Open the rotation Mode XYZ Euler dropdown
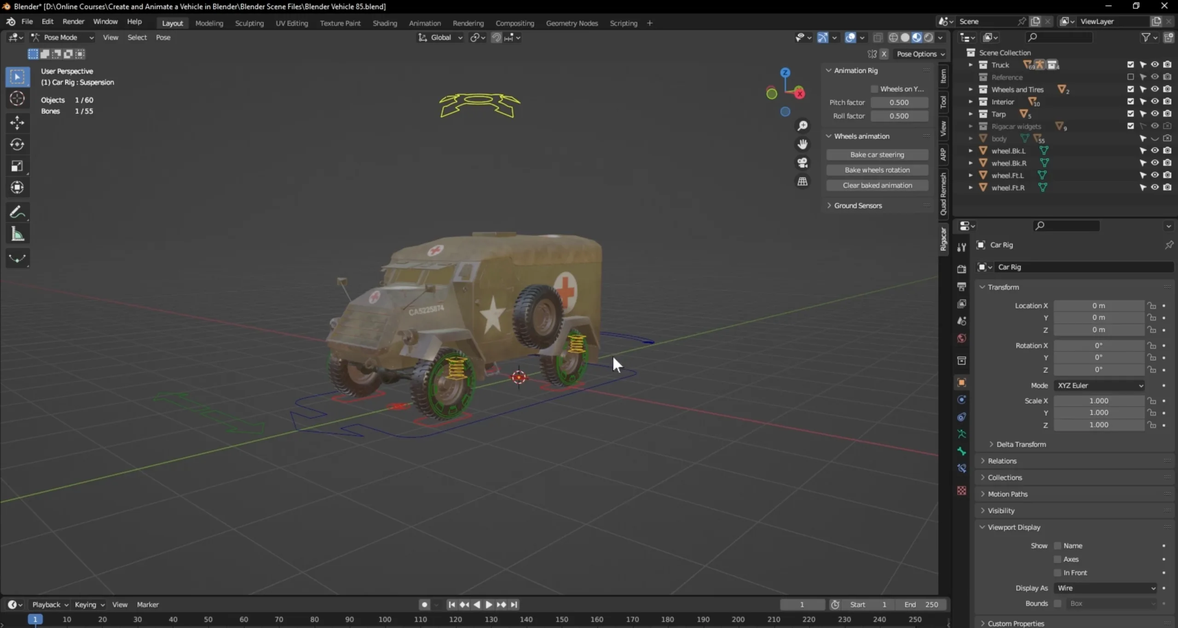This screenshot has height=628, width=1178. click(x=1099, y=385)
